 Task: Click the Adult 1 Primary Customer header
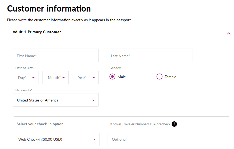(x=37, y=32)
